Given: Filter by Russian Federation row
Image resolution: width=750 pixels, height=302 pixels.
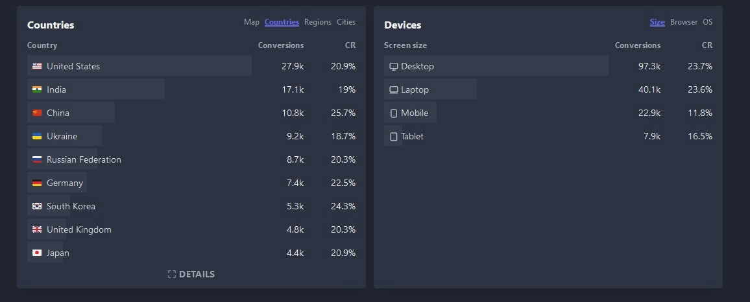Looking at the screenshot, I should point(191,159).
